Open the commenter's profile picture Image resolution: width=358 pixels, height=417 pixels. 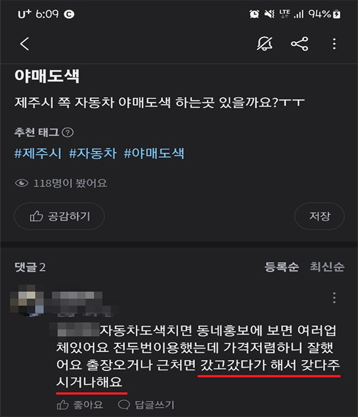tap(27, 300)
